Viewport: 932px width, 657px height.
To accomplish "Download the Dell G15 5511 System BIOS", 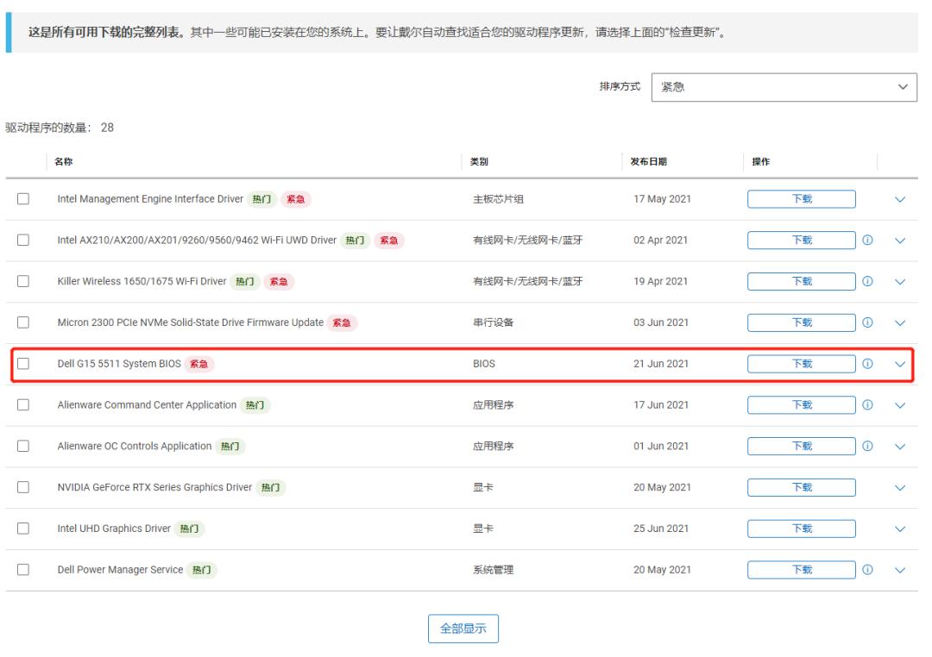I will coord(801,363).
